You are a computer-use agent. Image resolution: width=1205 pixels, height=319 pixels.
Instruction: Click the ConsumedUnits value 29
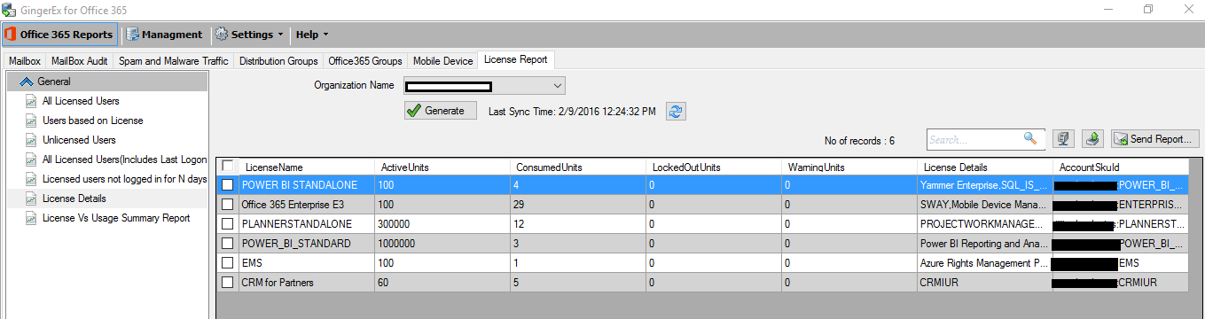(578, 205)
